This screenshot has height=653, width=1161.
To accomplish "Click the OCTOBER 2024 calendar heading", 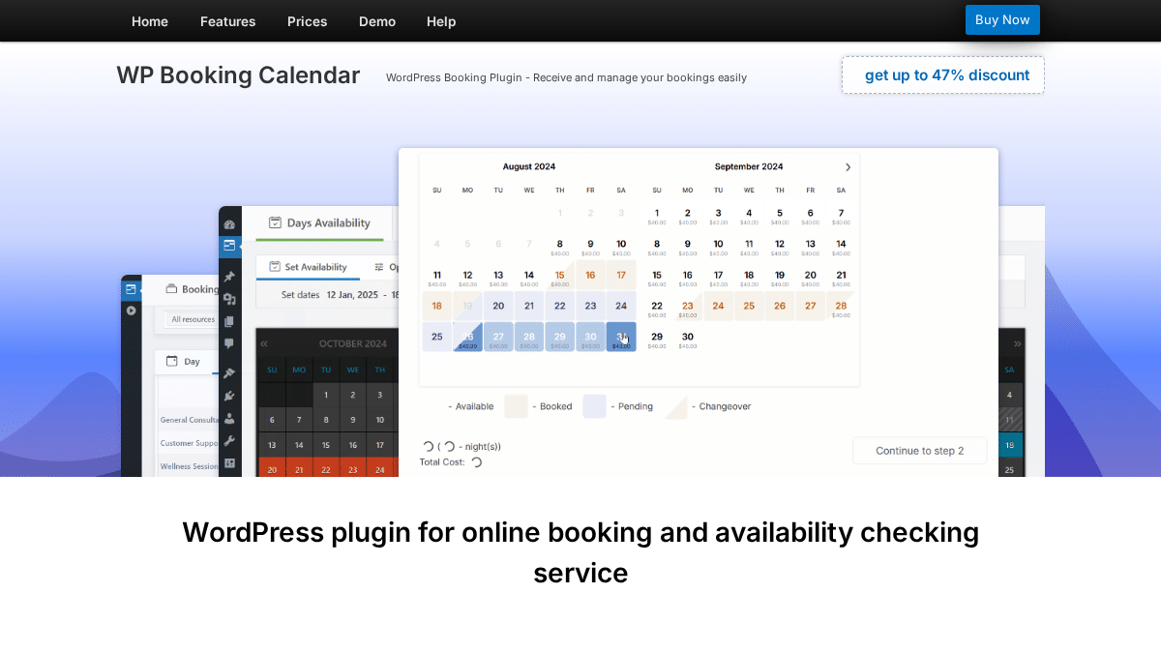I will pyautogui.click(x=353, y=343).
